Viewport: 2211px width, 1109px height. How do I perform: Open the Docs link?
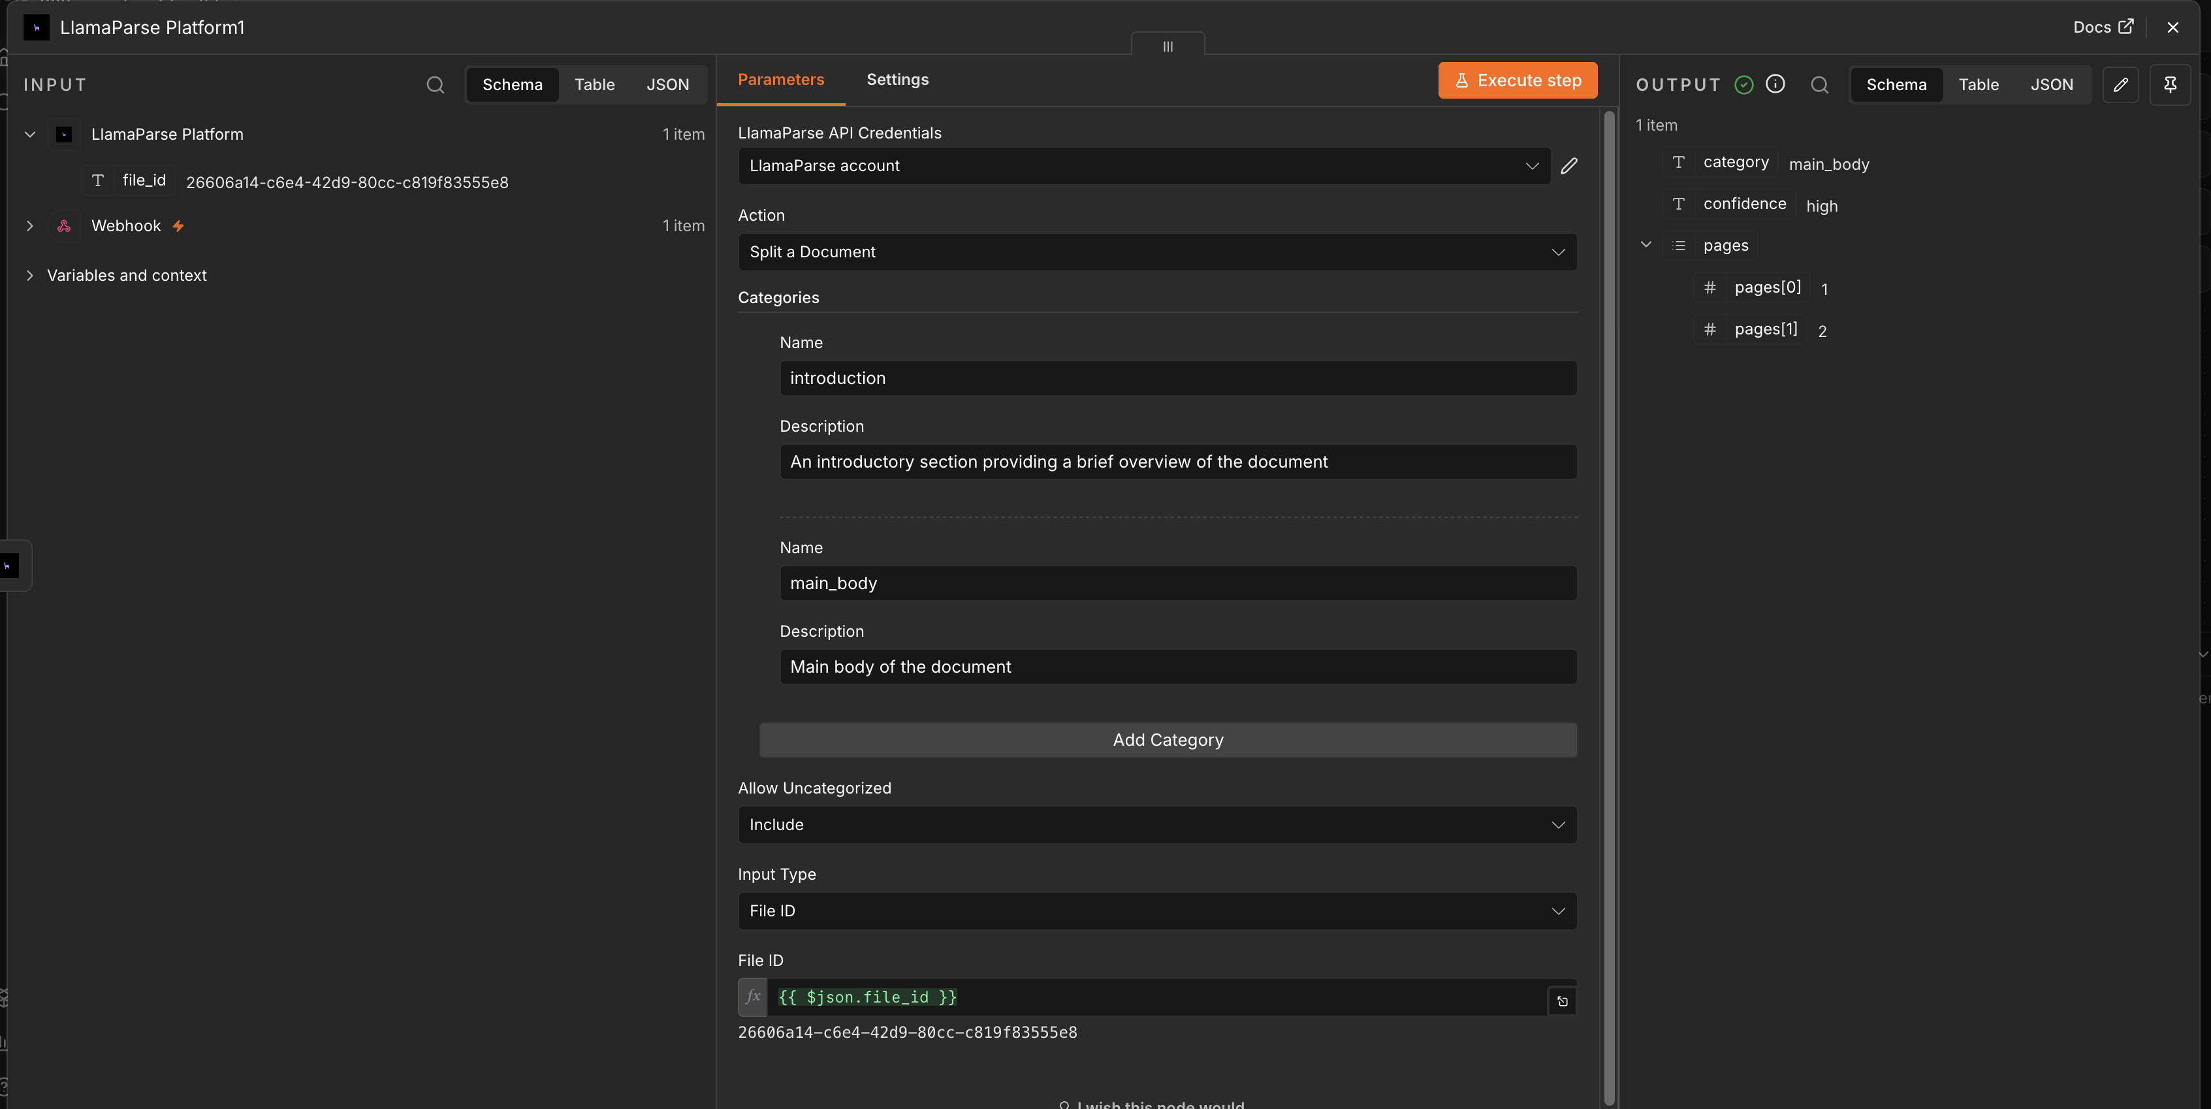tap(2103, 27)
